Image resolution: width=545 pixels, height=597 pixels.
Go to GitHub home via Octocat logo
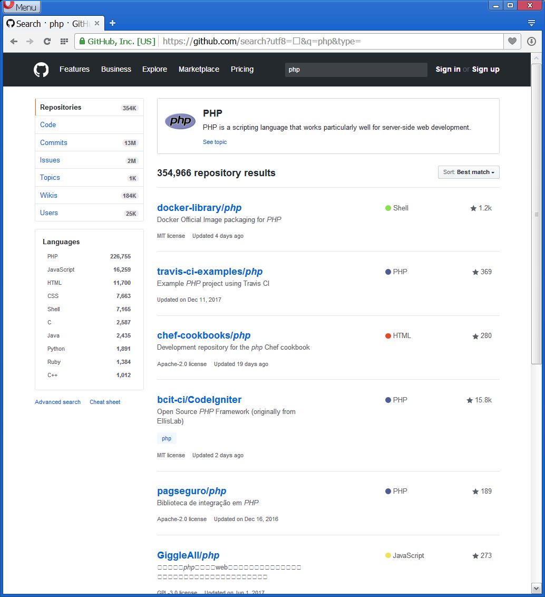pyautogui.click(x=41, y=70)
